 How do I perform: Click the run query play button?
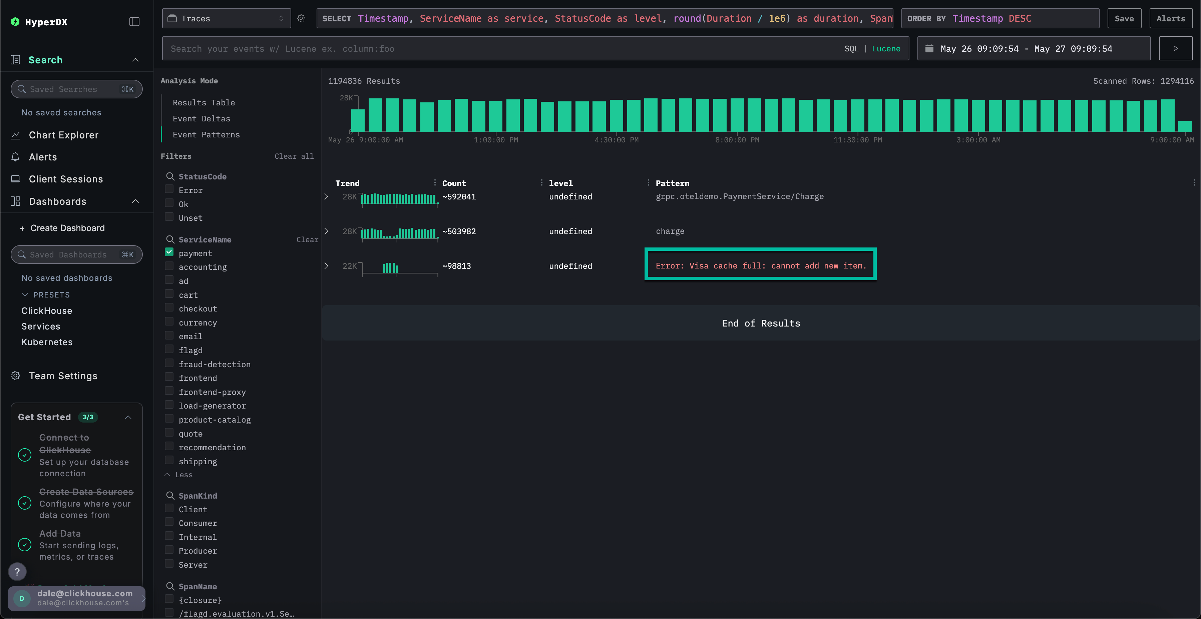coord(1175,48)
